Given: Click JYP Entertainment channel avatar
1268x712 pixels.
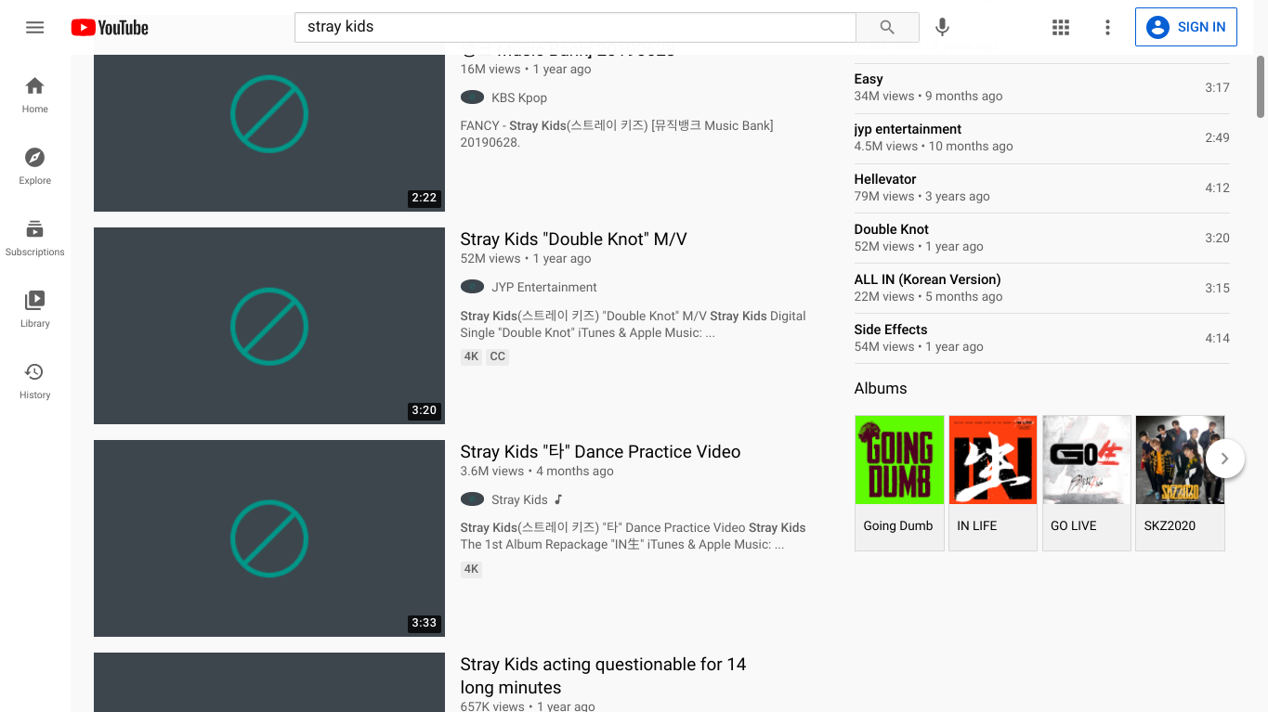Looking at the screenshot, I should coord(472,287).
